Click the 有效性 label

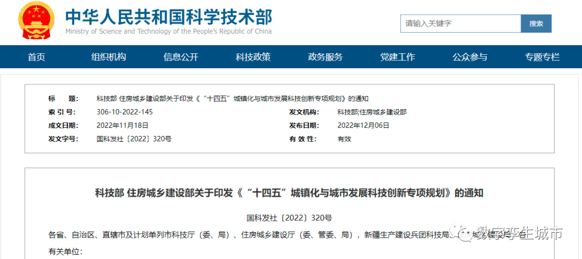[302, 139]
